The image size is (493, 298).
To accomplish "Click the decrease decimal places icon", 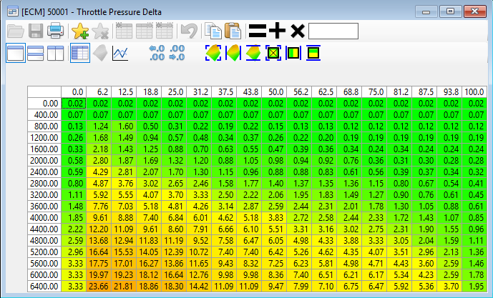I will [x=157, y=53].
